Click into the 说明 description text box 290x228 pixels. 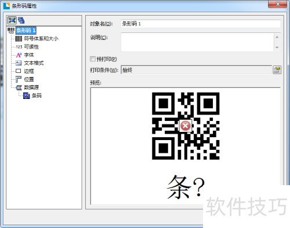pos(197,42)
